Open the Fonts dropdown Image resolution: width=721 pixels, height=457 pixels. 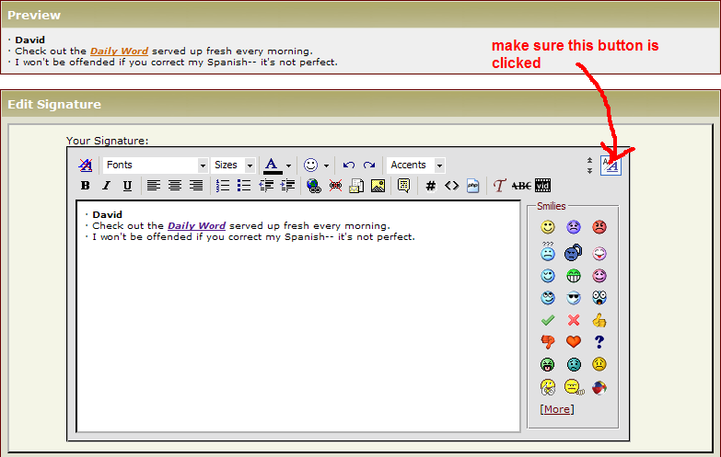tap(156, 166)
